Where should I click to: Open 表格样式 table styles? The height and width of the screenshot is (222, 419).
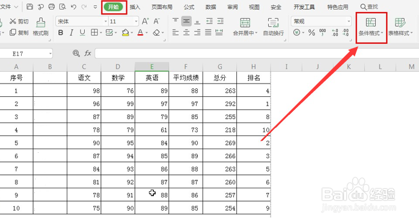point(400,27)
